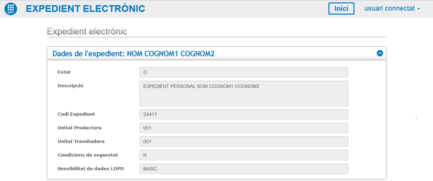Click the Codi Expedient label

click(76, 114)
